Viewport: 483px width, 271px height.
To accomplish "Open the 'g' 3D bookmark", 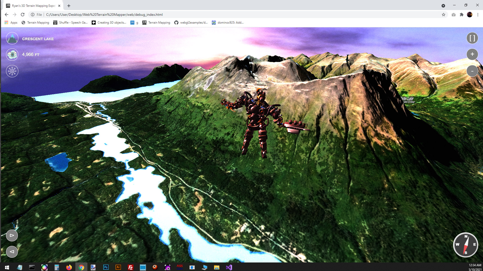I will tap(134, 23).
